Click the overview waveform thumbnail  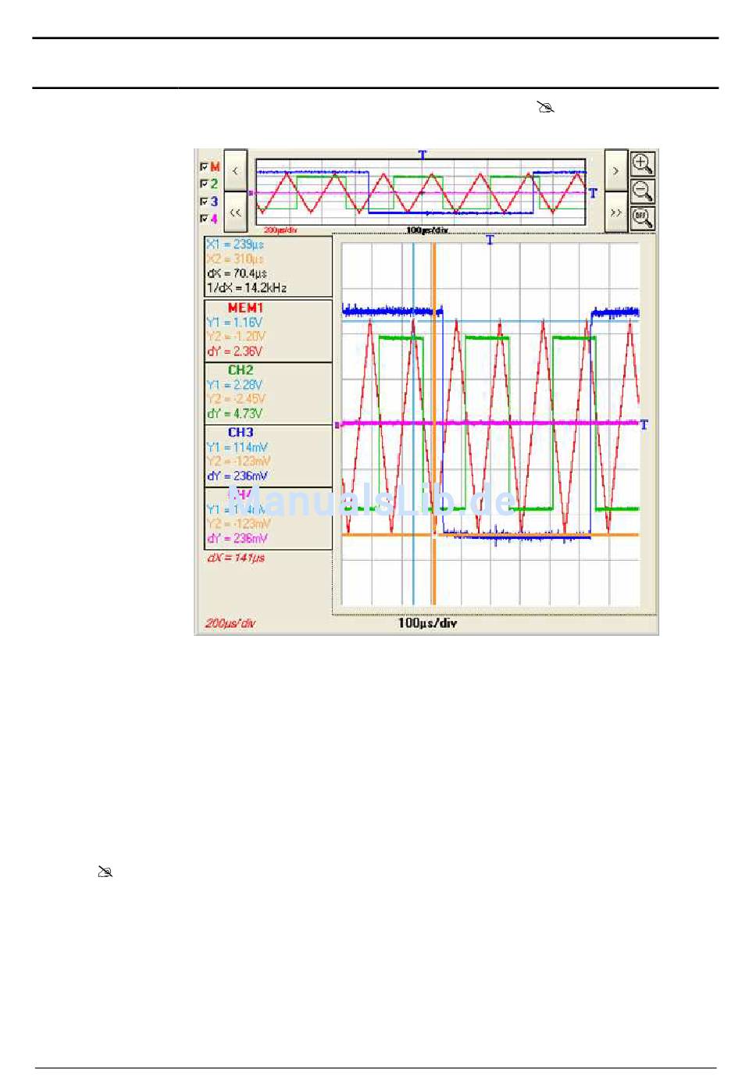pos(420,193)
